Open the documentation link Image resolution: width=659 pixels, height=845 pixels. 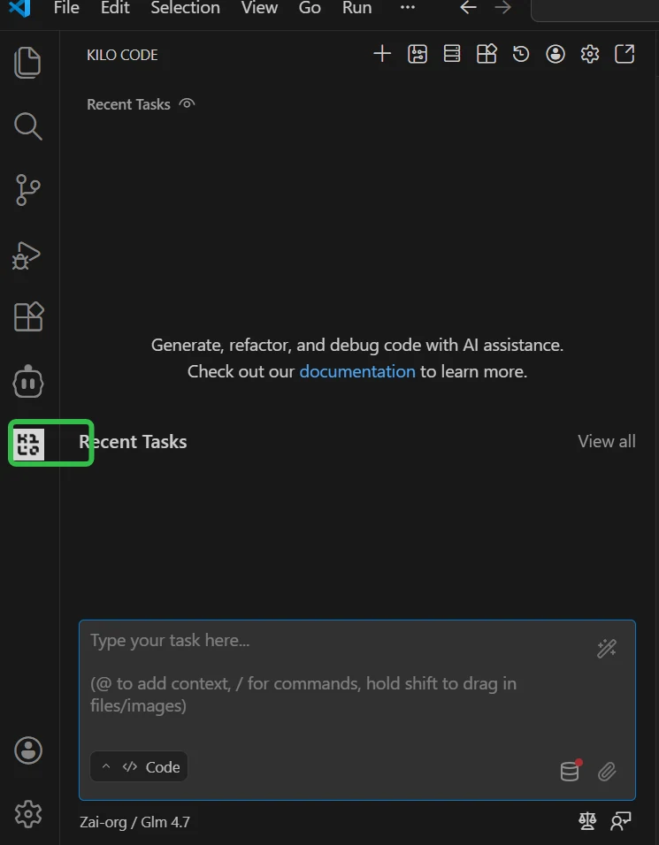(357, 371)
